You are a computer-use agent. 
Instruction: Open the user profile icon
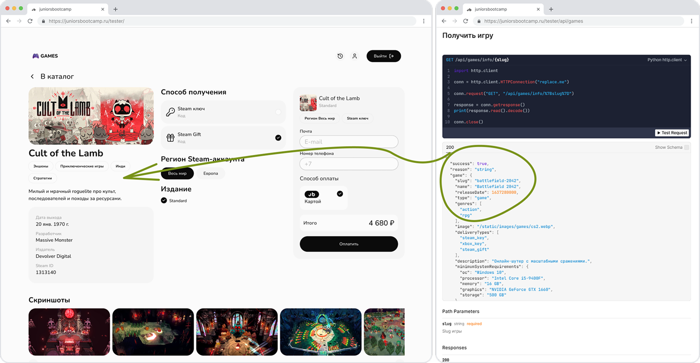pyautogui.click(x=354, y=56)
